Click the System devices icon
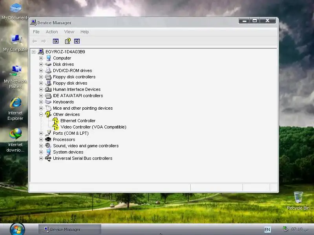Screen dimensions: 314x235 [48, 152]
